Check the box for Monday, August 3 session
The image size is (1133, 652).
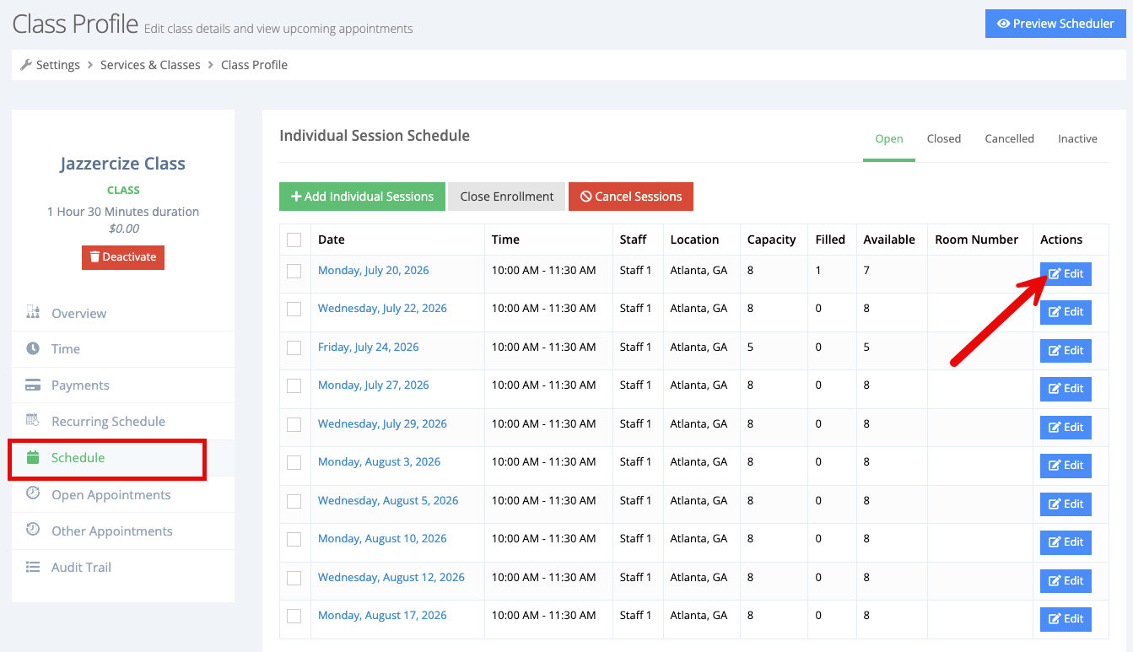(294, 462)
